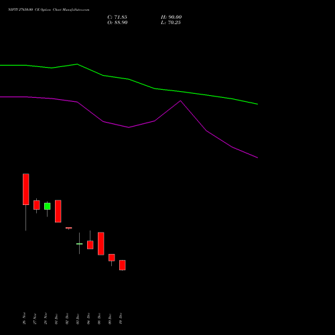Select the 02 Dec date label

click(x=67, y=319)
